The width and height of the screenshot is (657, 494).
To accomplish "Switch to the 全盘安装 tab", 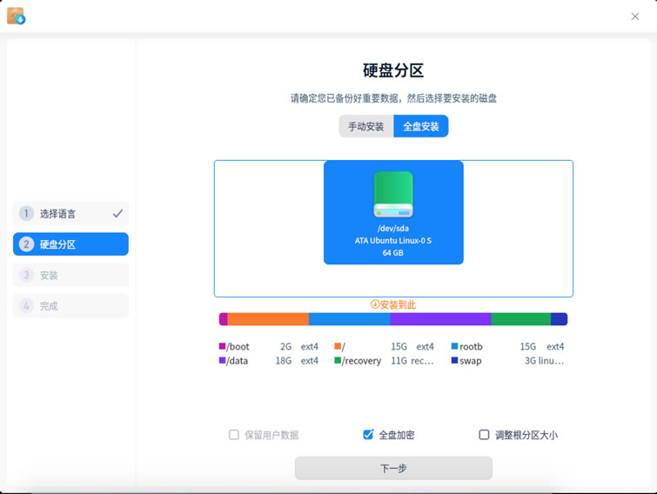I will tap(420, 126).
